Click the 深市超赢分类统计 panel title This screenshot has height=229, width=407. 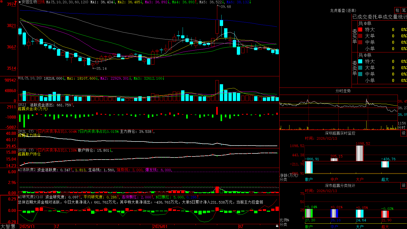coord(340,185)
